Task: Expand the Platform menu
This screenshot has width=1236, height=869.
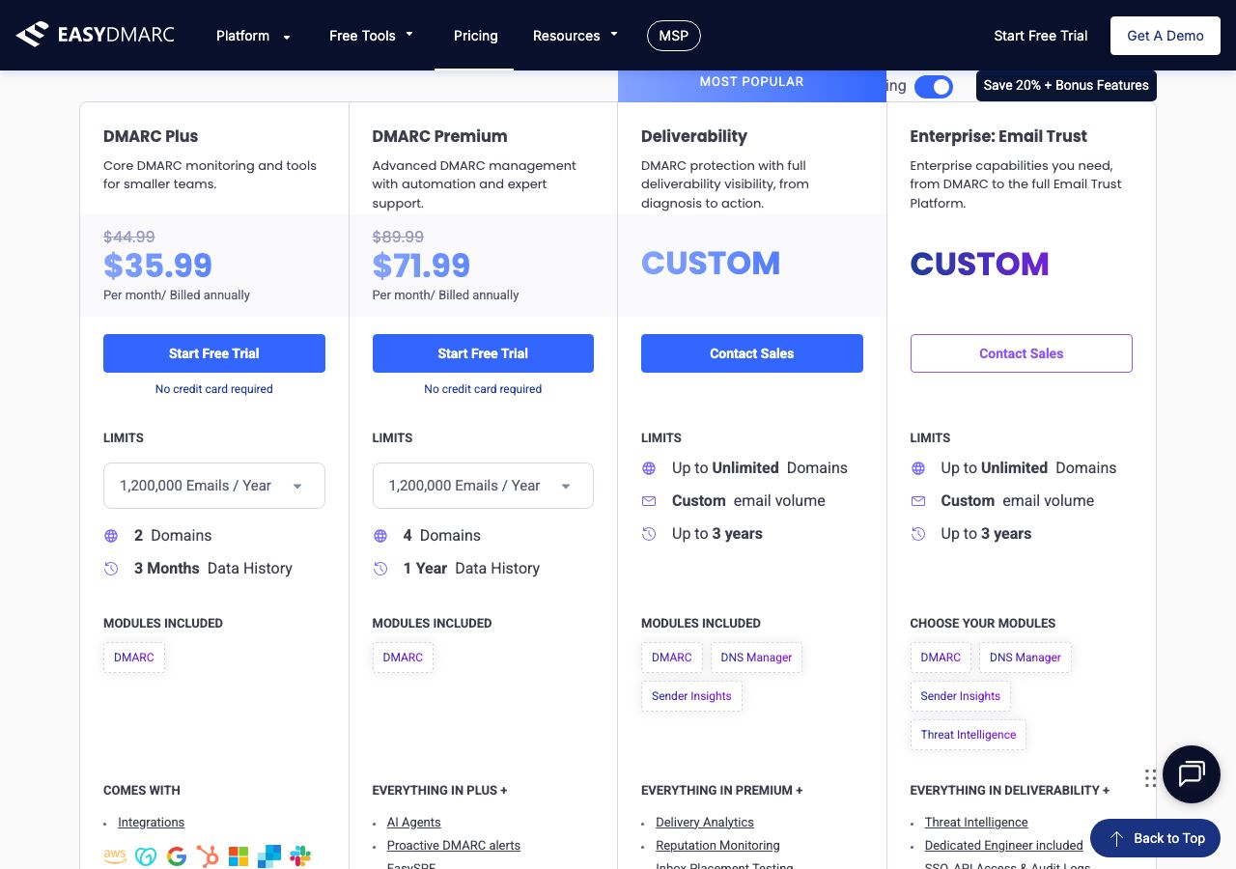Action: point(253,36)
